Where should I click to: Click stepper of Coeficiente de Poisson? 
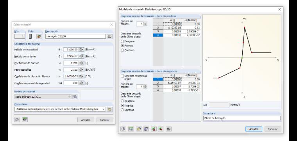80,63
